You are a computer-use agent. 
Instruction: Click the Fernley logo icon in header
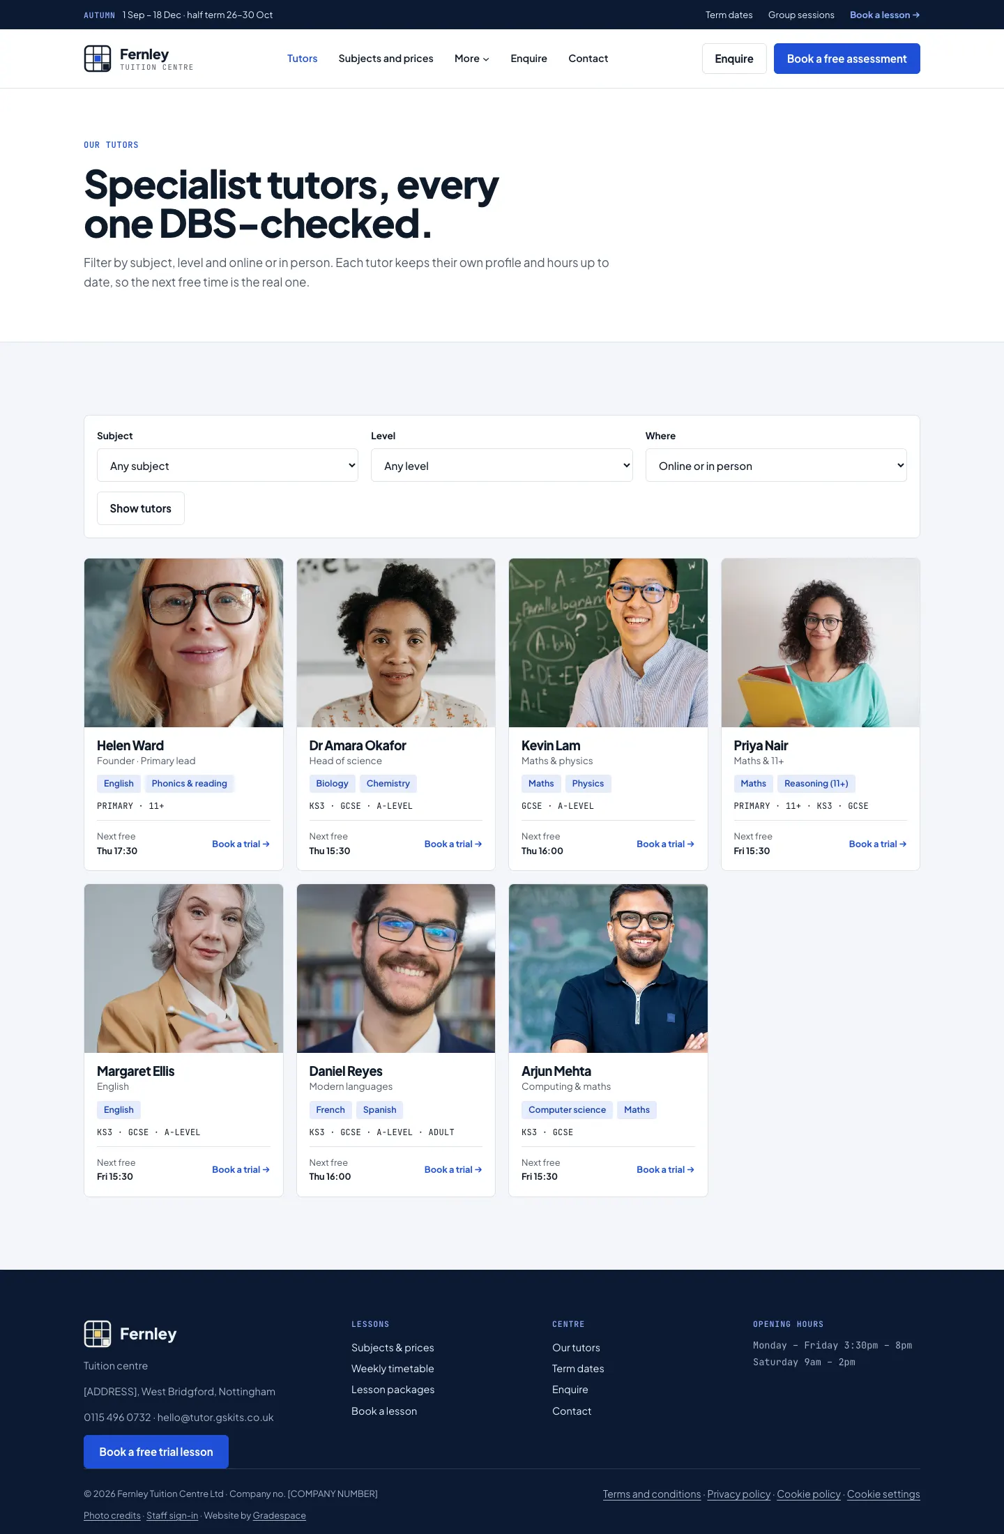tap(98, 59)
